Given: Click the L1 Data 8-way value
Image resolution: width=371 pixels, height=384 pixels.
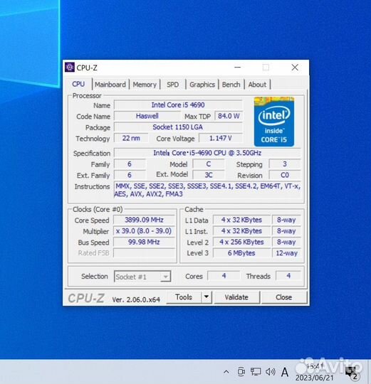Looking at the screenshot, I should [286, 220].
